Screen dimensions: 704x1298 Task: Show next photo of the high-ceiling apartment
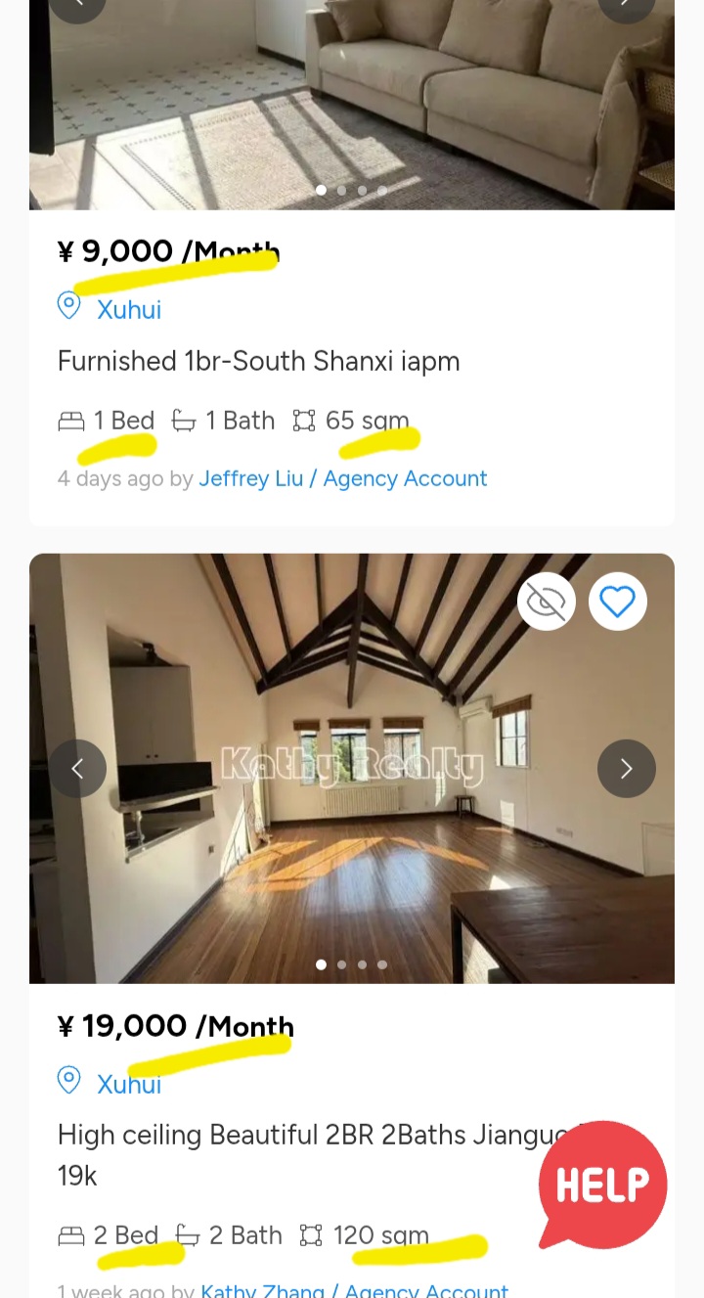(x=627, y=769)
